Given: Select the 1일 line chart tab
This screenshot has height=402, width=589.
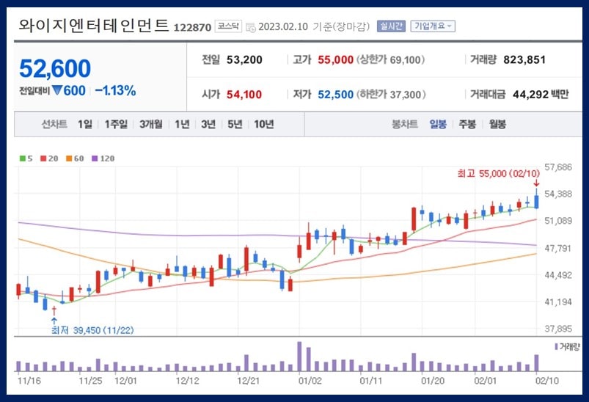Looking at the screenshot, I should 85,124.
